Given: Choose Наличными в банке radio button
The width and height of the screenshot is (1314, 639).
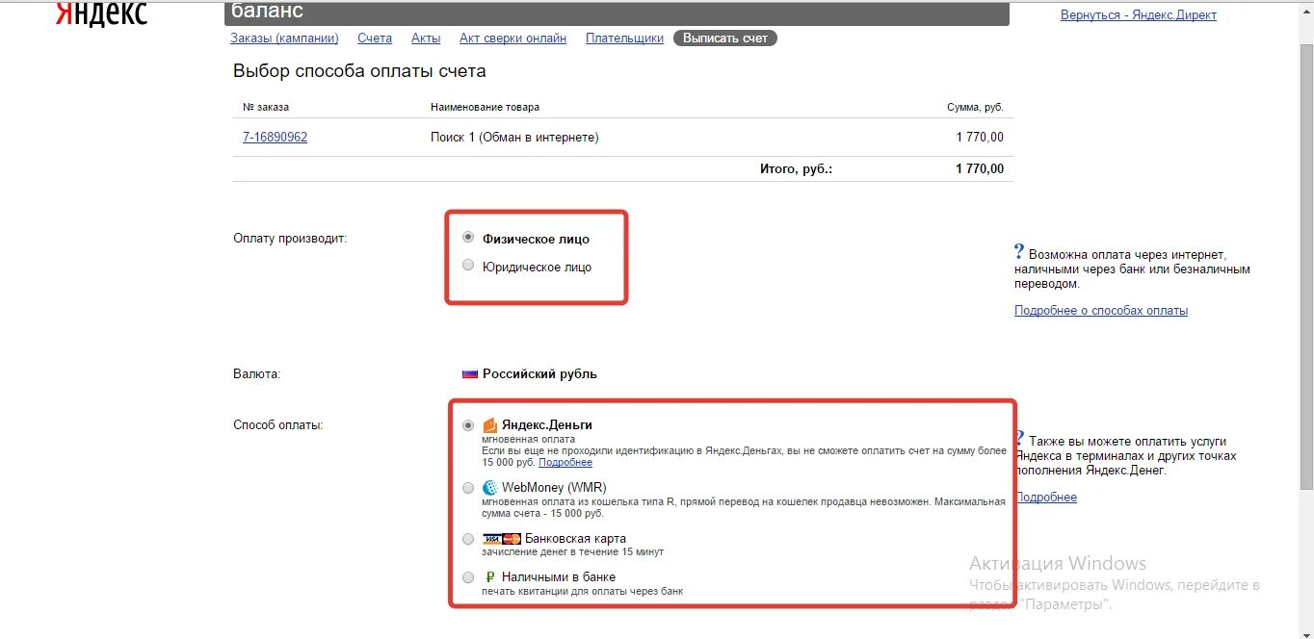Looking at the screenshot, I should click(x=468, y=577).
